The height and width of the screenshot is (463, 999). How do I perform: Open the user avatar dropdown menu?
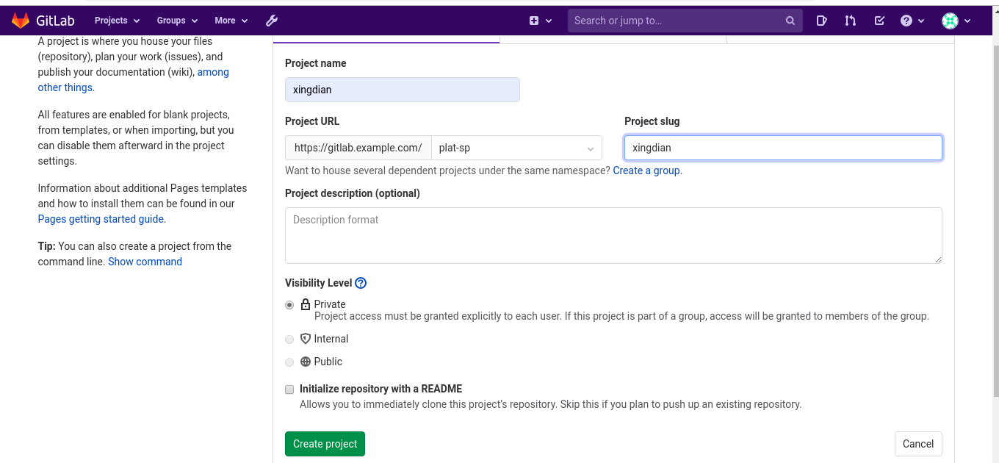tap(956, 21)
